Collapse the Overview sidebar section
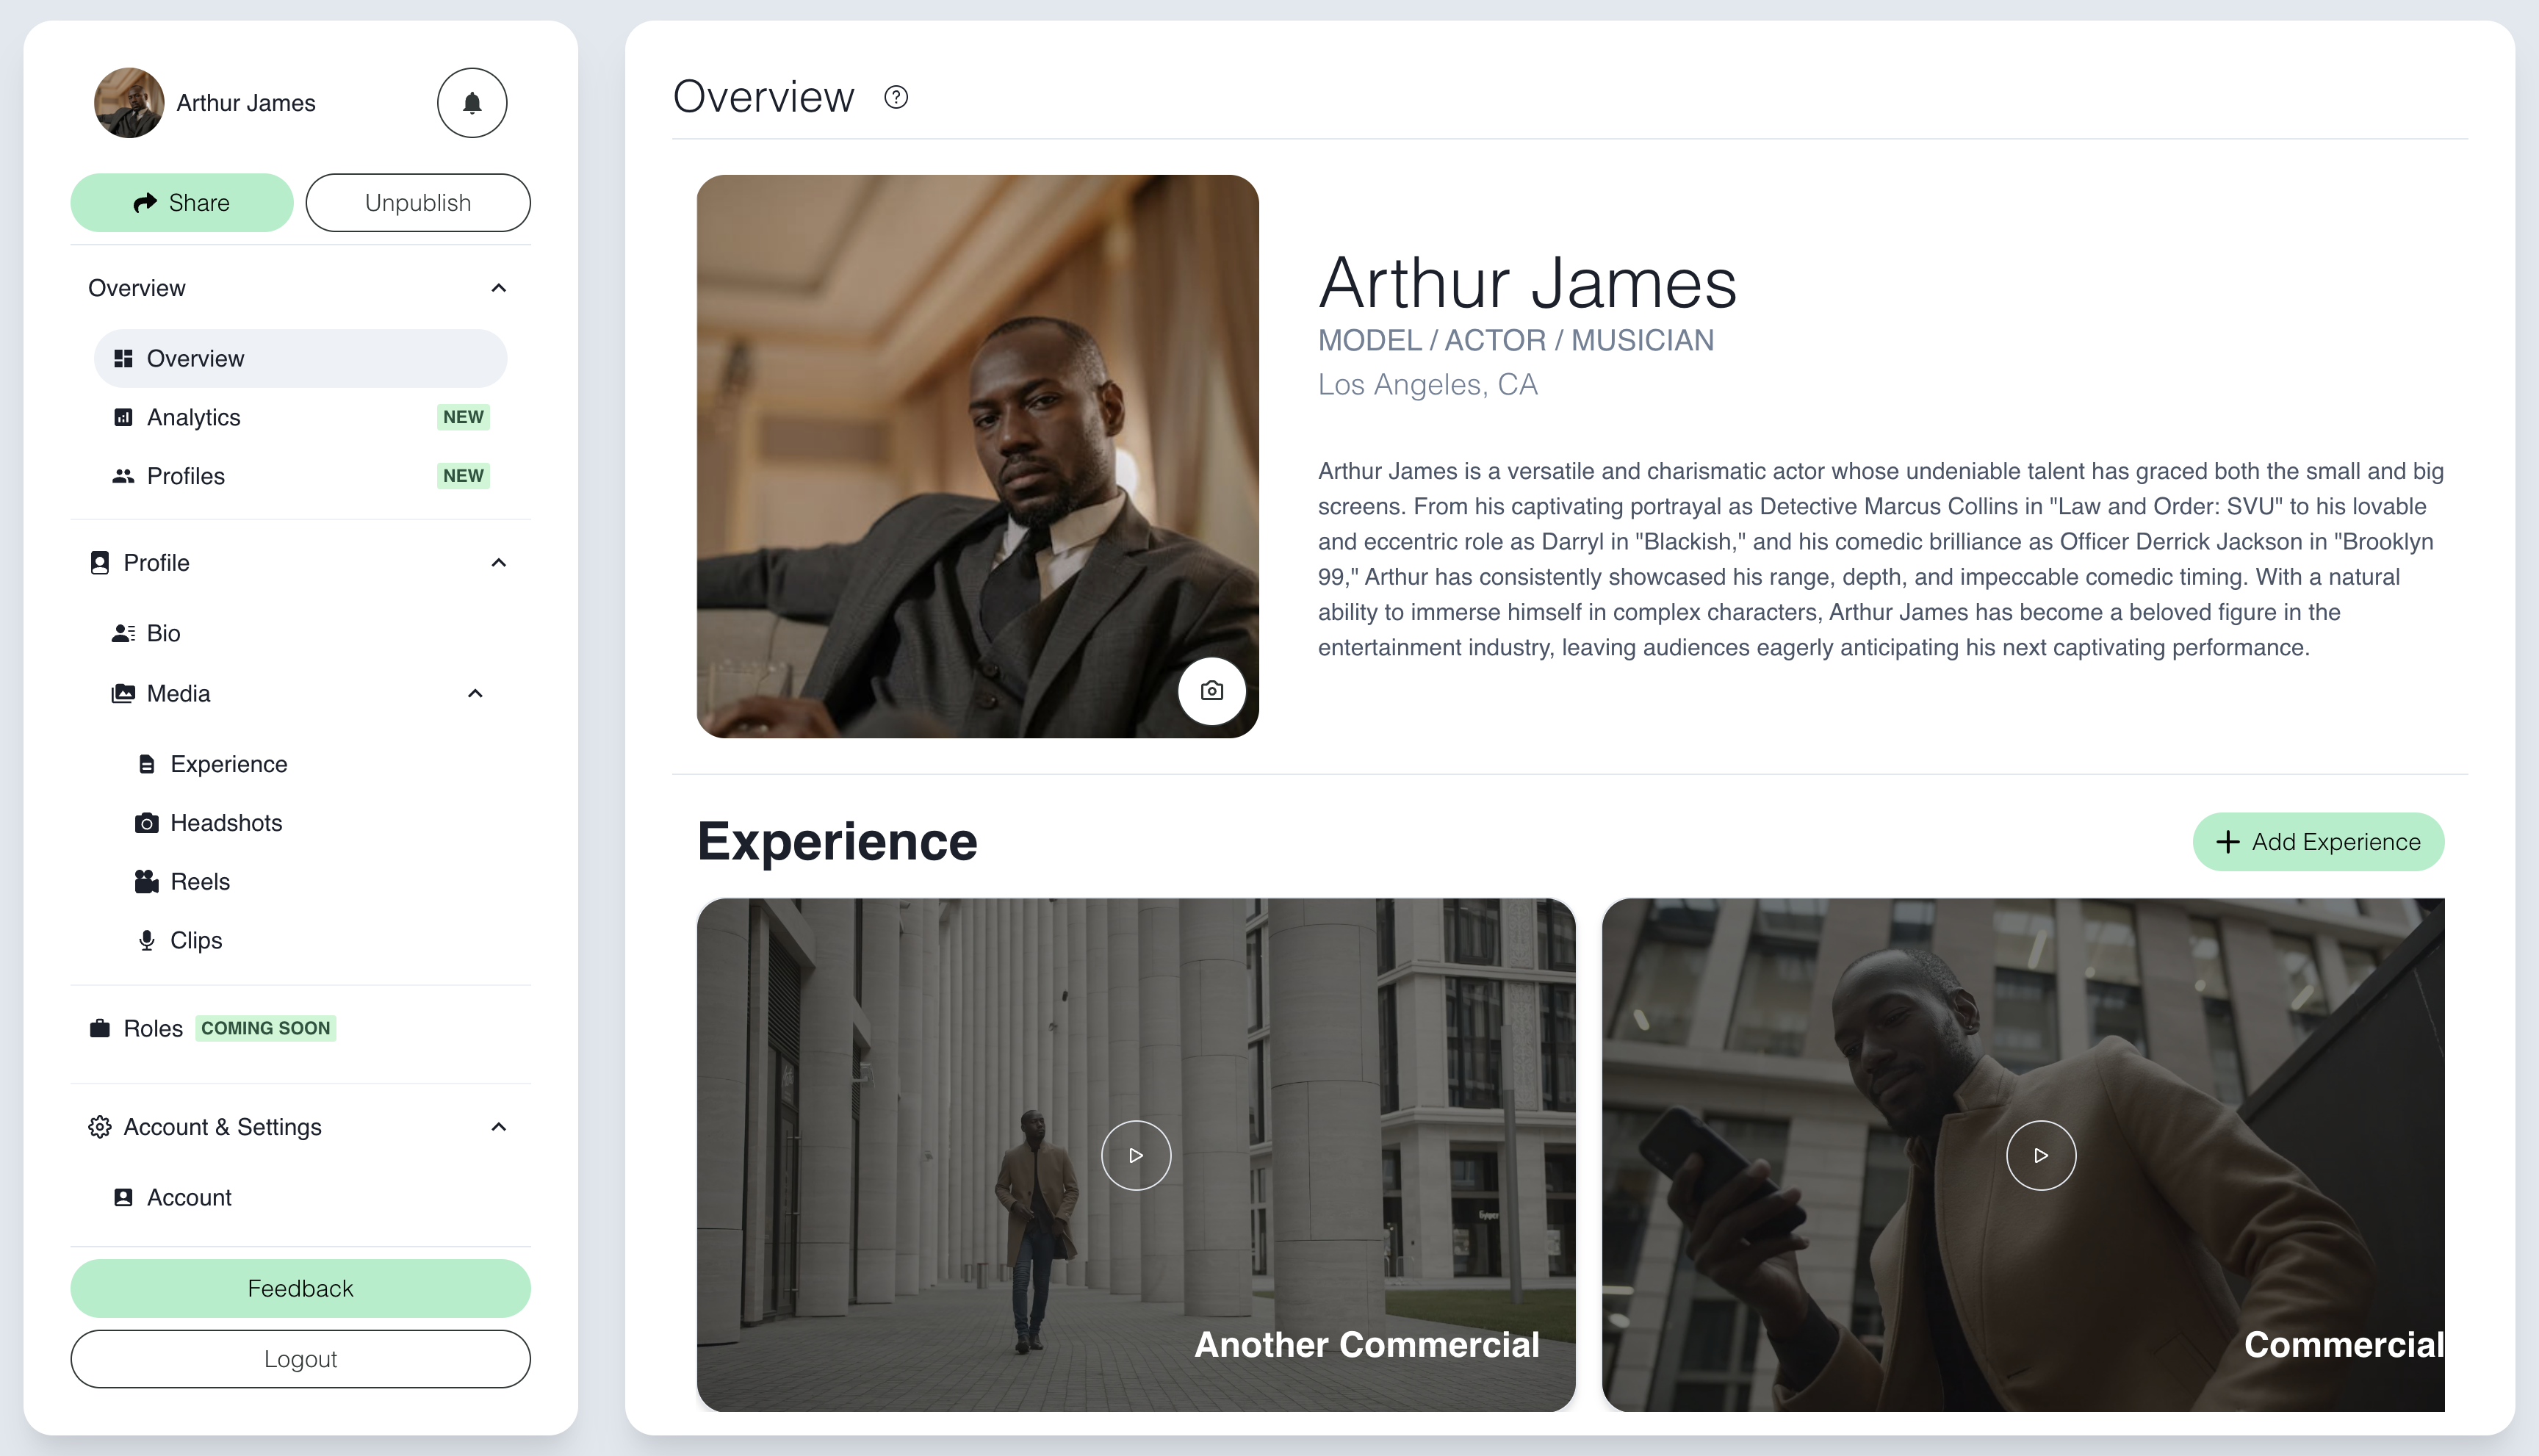Screen dimensions: 2539x1456 498,288
